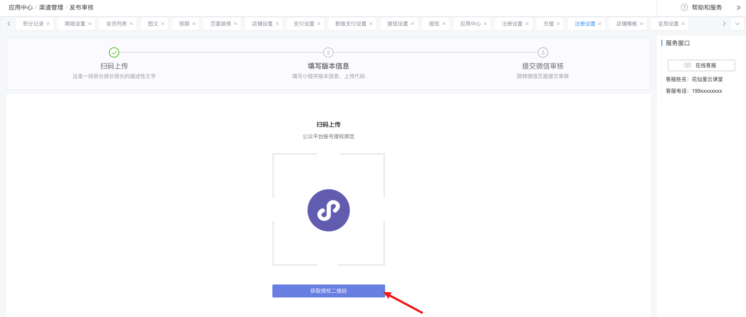Go to 应用中心 breadcrumb
Screen dimensions: 746x317
pos(21,7)
